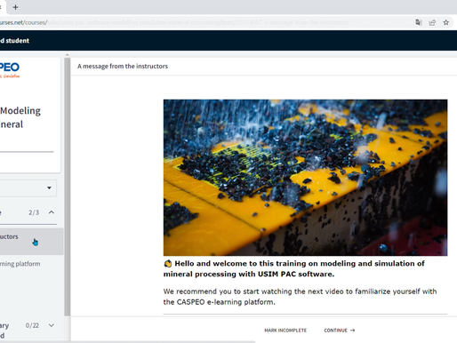Collapse the 2/3 chapter section
Image resolution: width=457 pixels, height=343 pixels.
click(x=52, y=212)
